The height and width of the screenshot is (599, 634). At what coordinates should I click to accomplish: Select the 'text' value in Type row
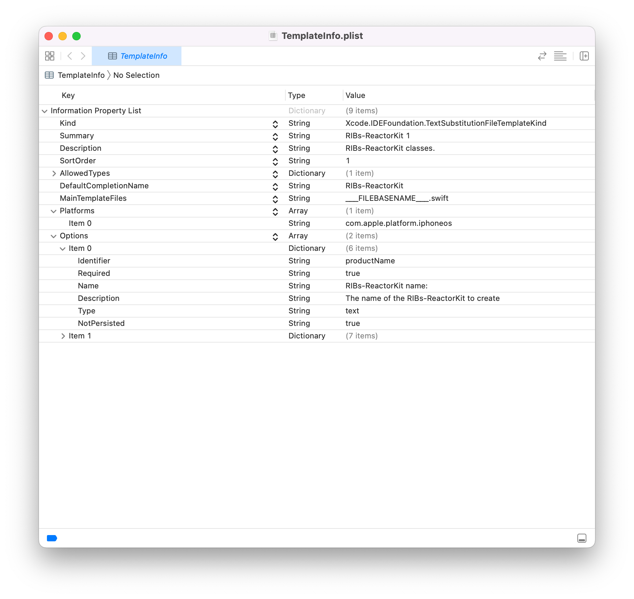(352, 311)
